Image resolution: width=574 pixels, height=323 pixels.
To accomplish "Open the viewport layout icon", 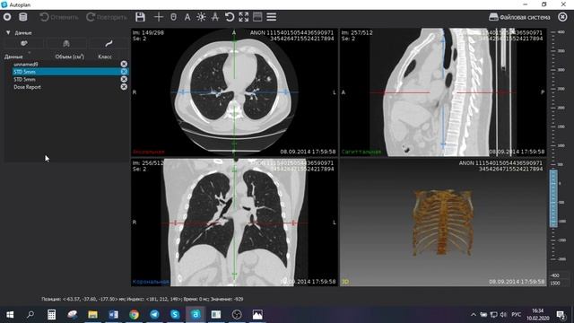I will pos(257,17).
